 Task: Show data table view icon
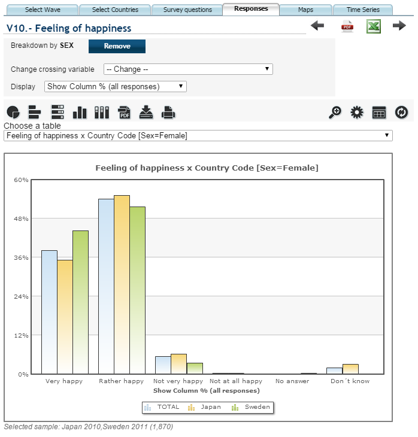point(379,113)
